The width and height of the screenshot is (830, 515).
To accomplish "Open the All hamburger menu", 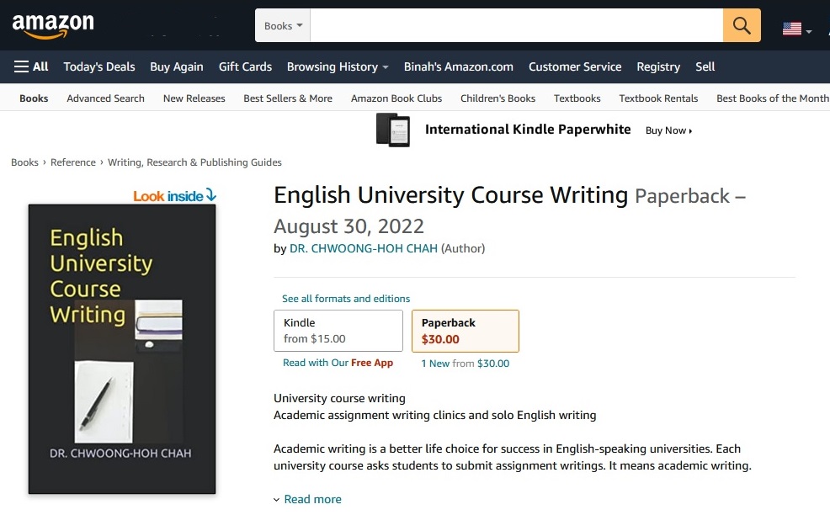I will point(31,66).
